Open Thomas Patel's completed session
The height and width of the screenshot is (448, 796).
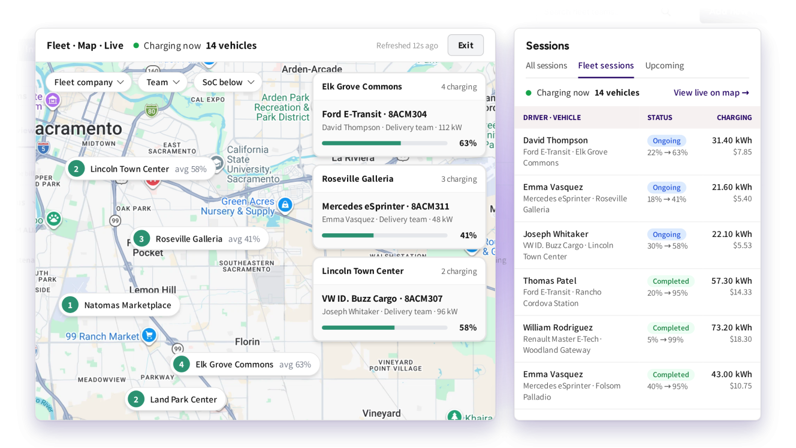click(x=637, y=292)
